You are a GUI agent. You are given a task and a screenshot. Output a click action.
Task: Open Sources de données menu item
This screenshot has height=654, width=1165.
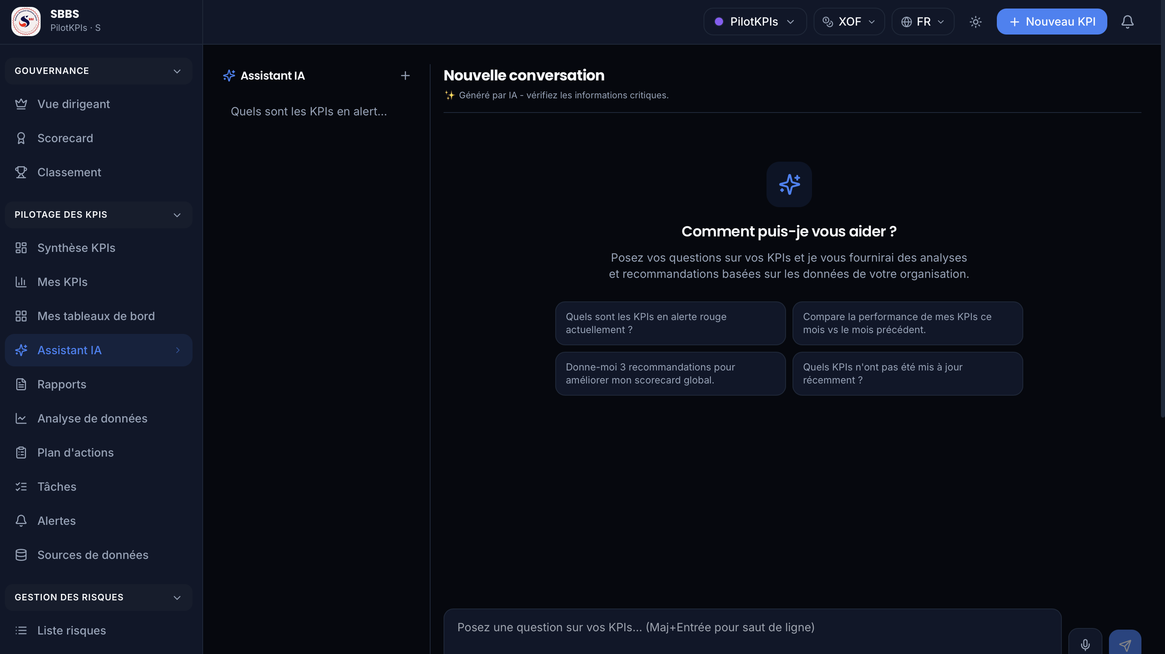(99, 555)
